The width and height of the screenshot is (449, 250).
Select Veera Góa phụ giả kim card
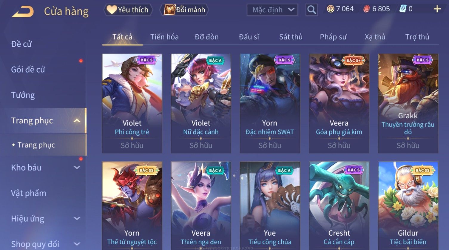point(339,103)
